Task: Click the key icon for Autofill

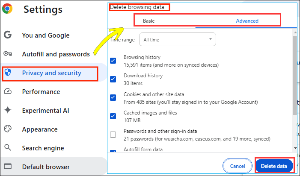Action: click(8, 54)
